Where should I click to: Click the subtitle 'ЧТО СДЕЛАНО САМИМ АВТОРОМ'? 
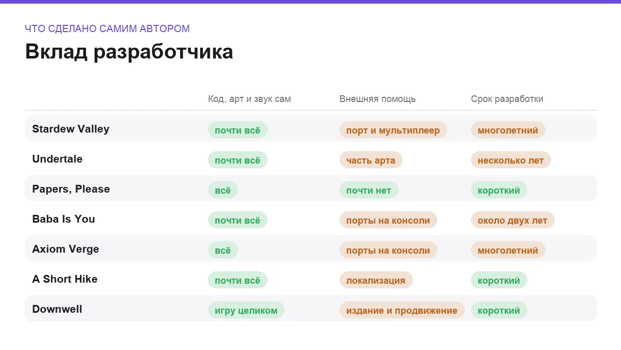107,29
